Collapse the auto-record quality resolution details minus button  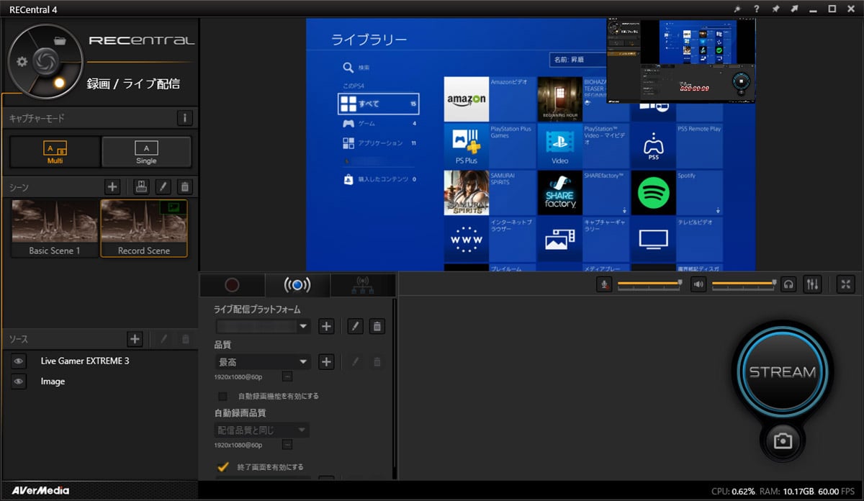coord(287,446)
